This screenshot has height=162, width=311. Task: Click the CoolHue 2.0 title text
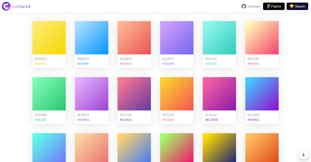click(x=21, y=7)
